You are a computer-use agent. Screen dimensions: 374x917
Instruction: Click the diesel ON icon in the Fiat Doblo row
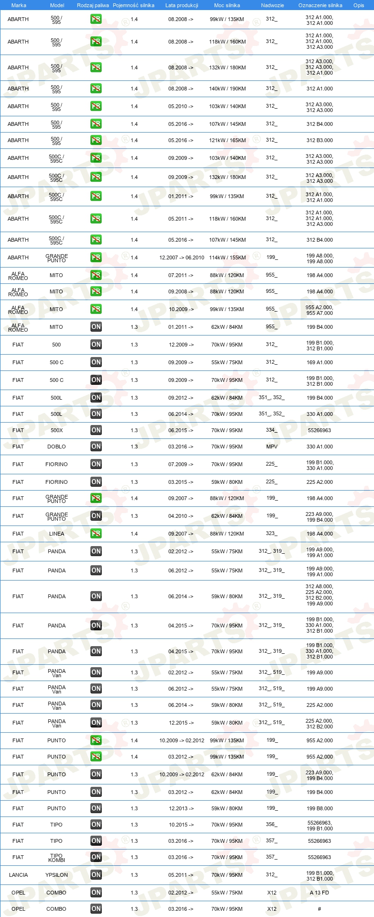(96, 447)
